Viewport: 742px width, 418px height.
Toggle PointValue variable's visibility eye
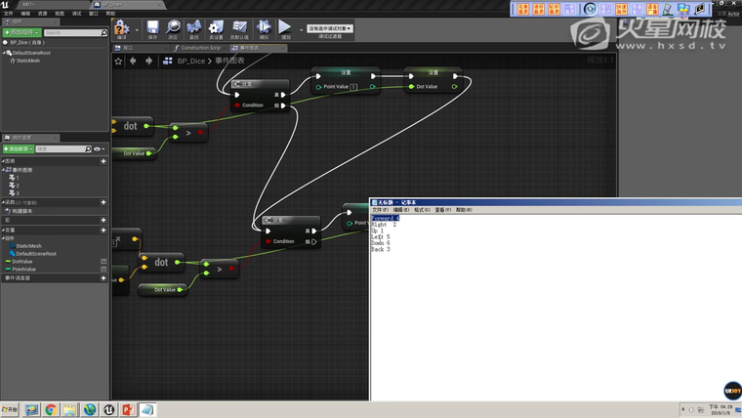tap(103, 269)
